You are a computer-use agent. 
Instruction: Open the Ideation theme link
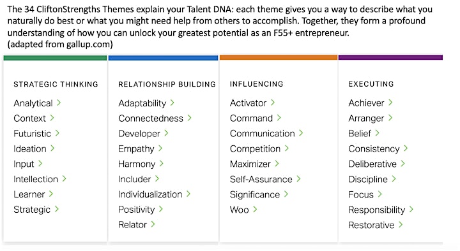pyautogui.click(x=30, y=148)
